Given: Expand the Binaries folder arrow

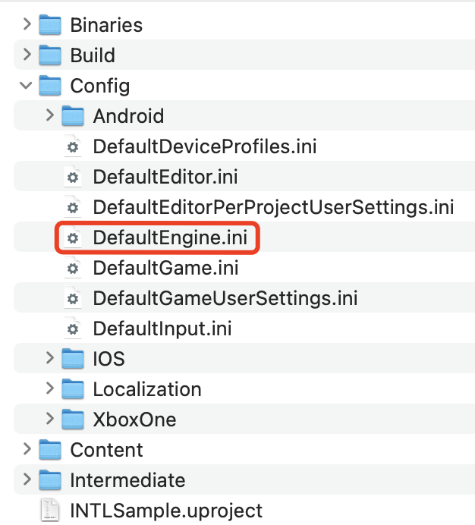Looking at the screenshot, I should tap(27, 25).
